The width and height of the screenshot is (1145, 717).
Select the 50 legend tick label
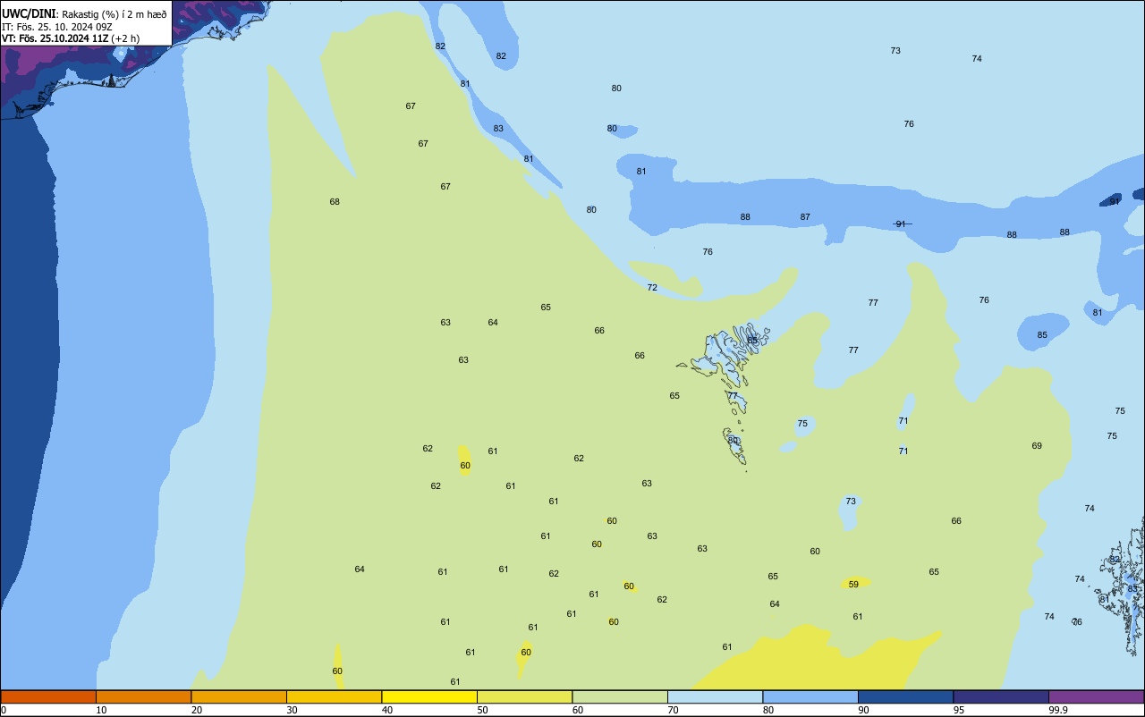pos(482,710)
